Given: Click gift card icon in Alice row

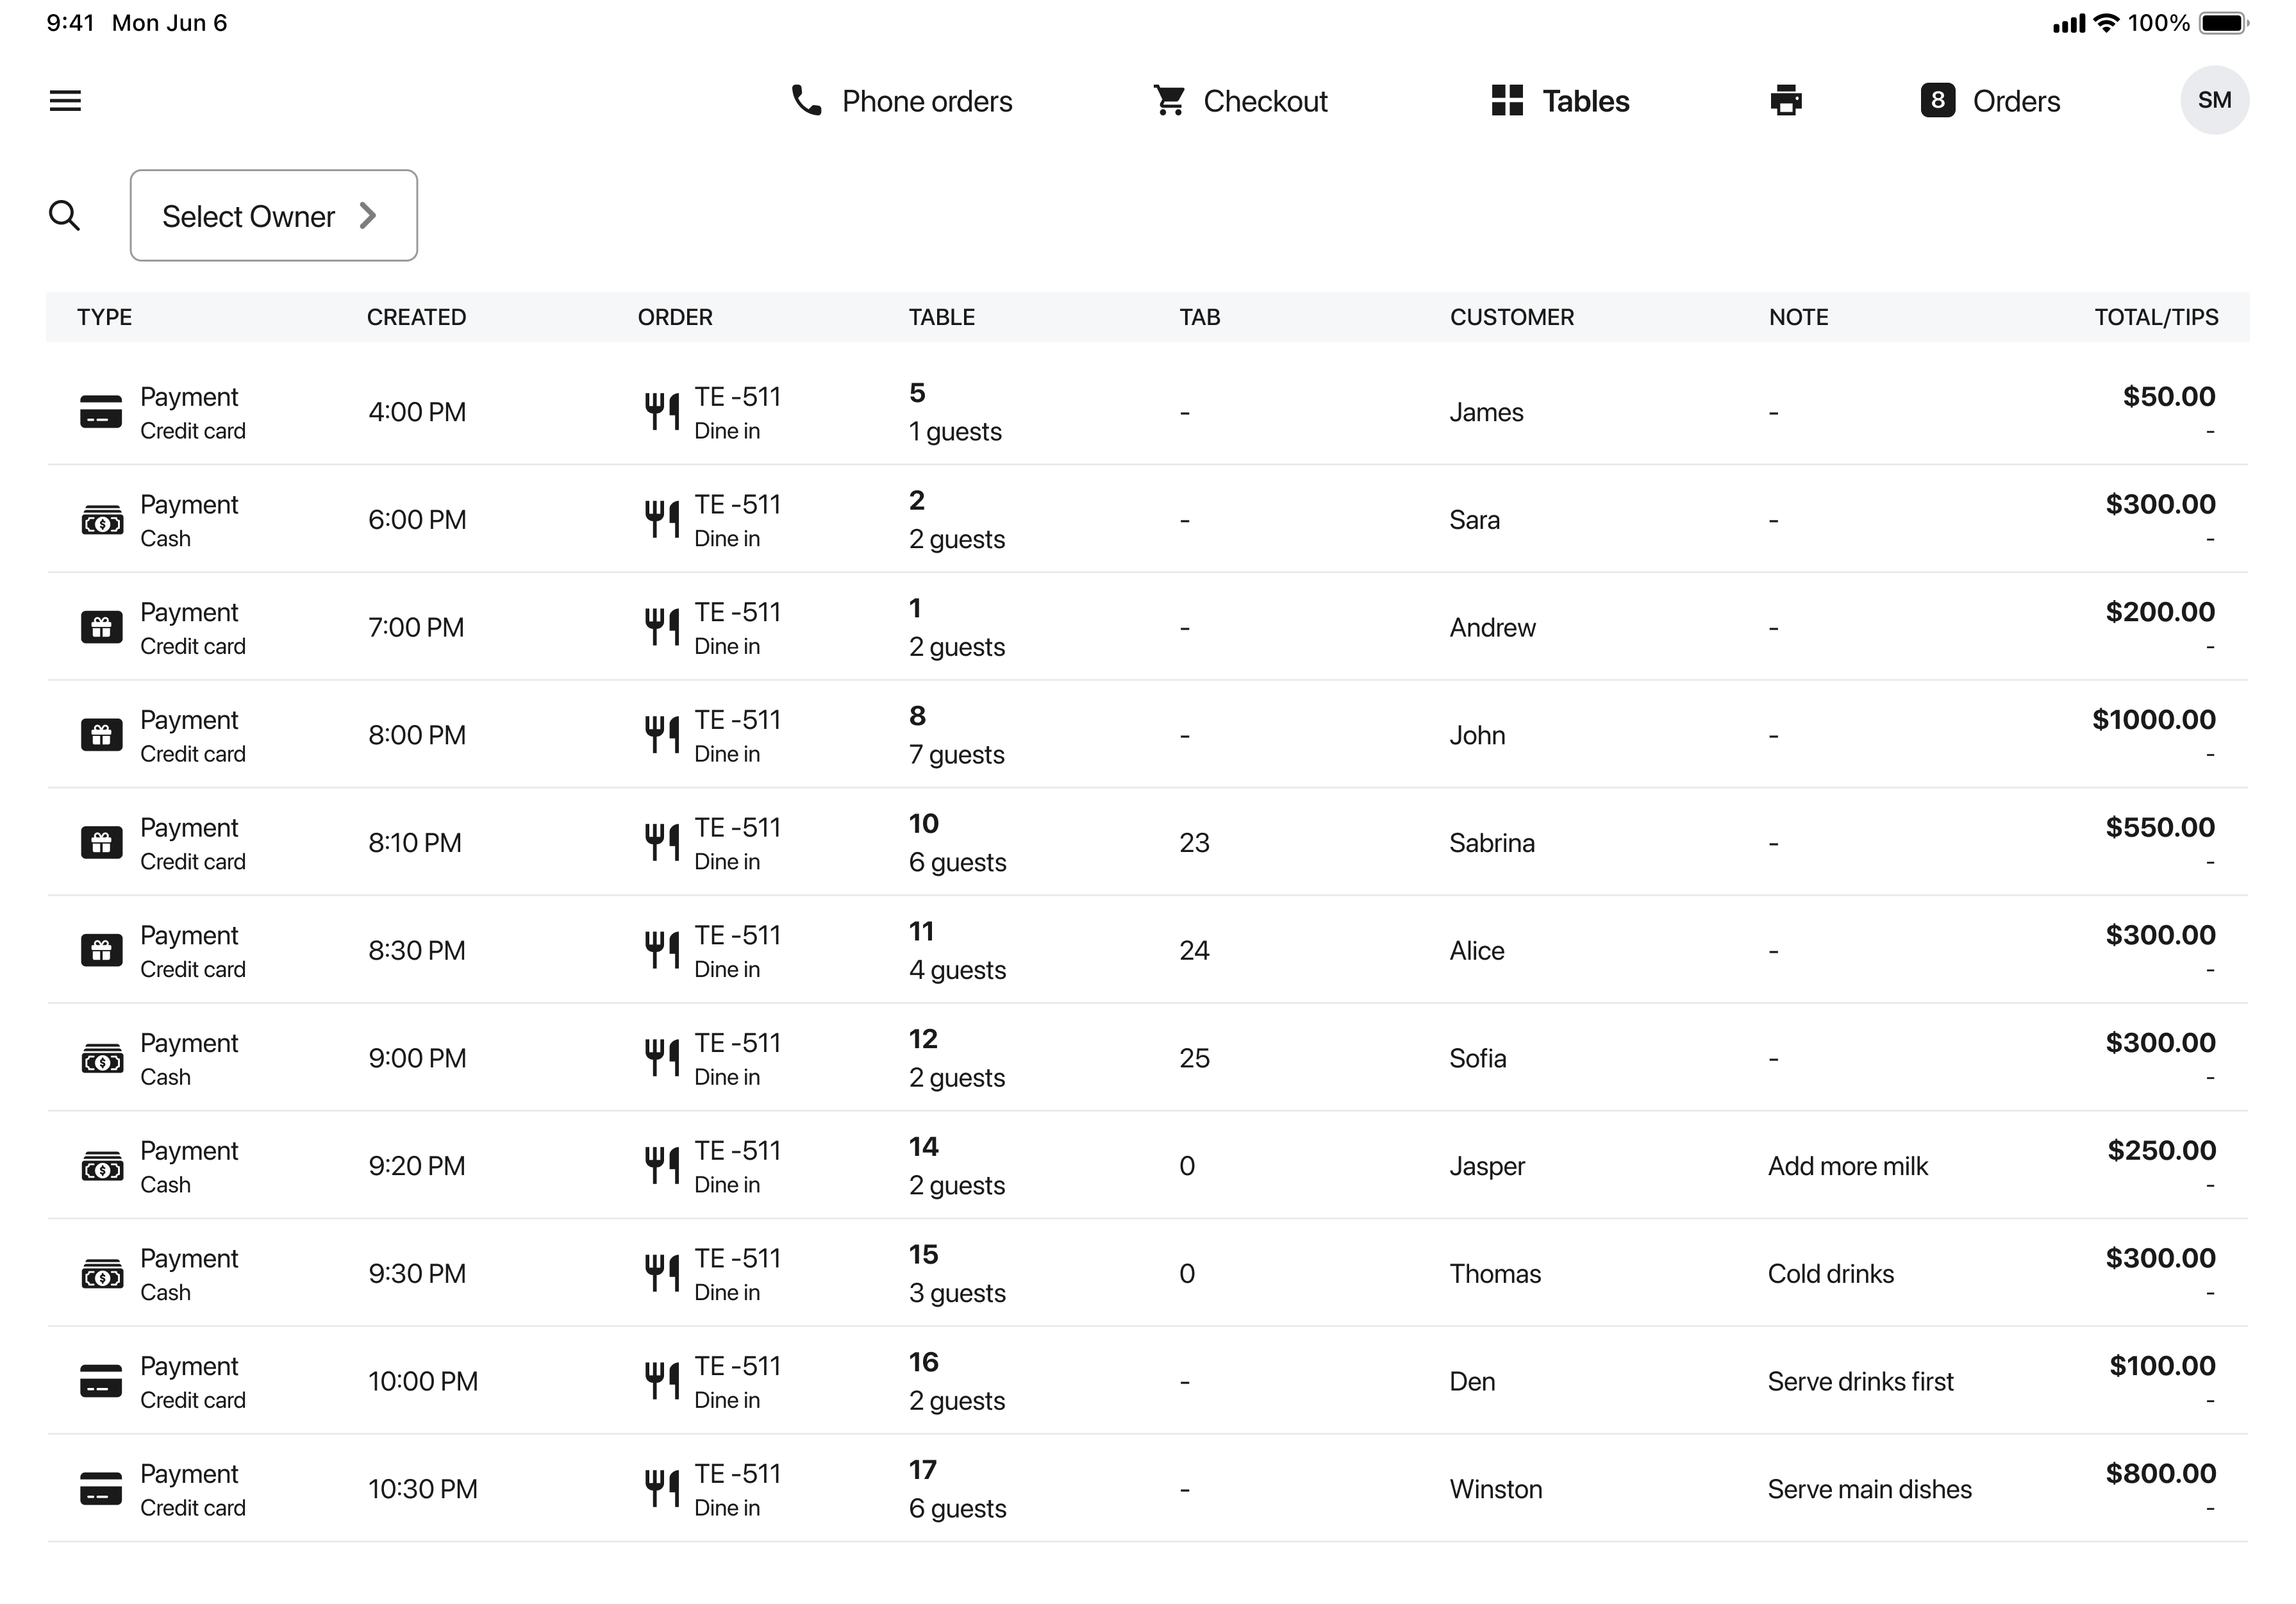Looking at the screenshot, I should [x=101, y=951].
